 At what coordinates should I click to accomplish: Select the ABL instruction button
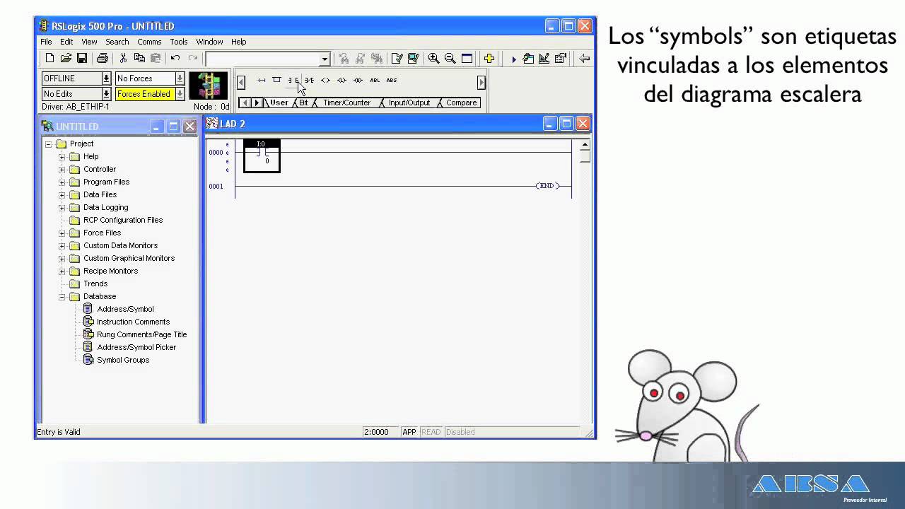375,81
